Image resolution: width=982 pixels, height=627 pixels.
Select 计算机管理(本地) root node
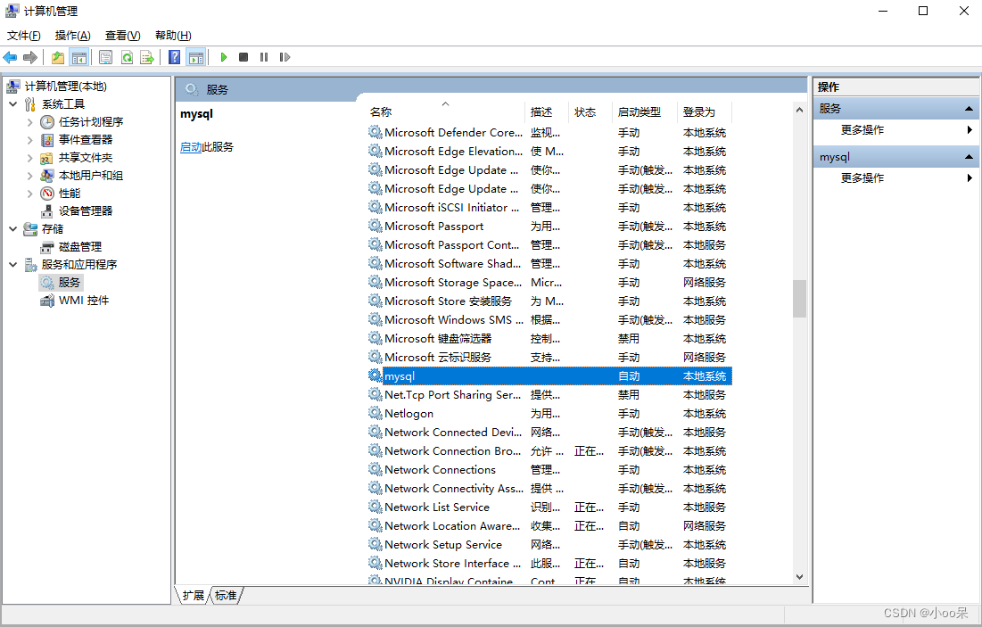coord(66,86)
